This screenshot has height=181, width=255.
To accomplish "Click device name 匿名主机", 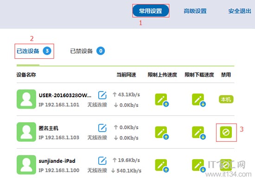I will coord(49,128).
